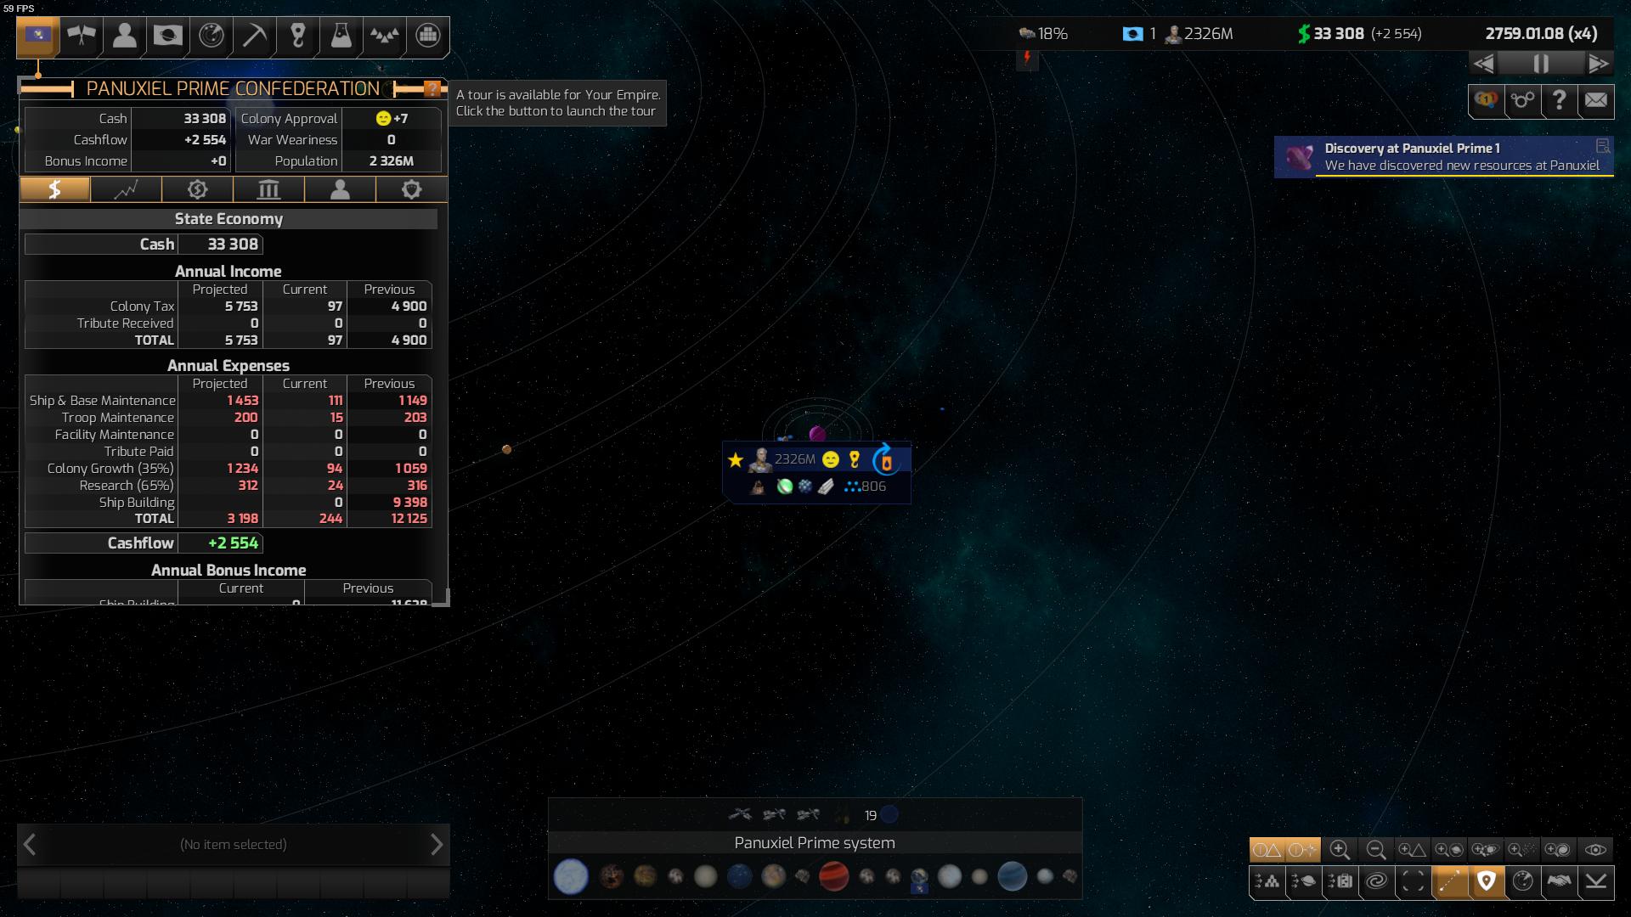
Task: Launch the empire tour button
Action: [432, 88]
